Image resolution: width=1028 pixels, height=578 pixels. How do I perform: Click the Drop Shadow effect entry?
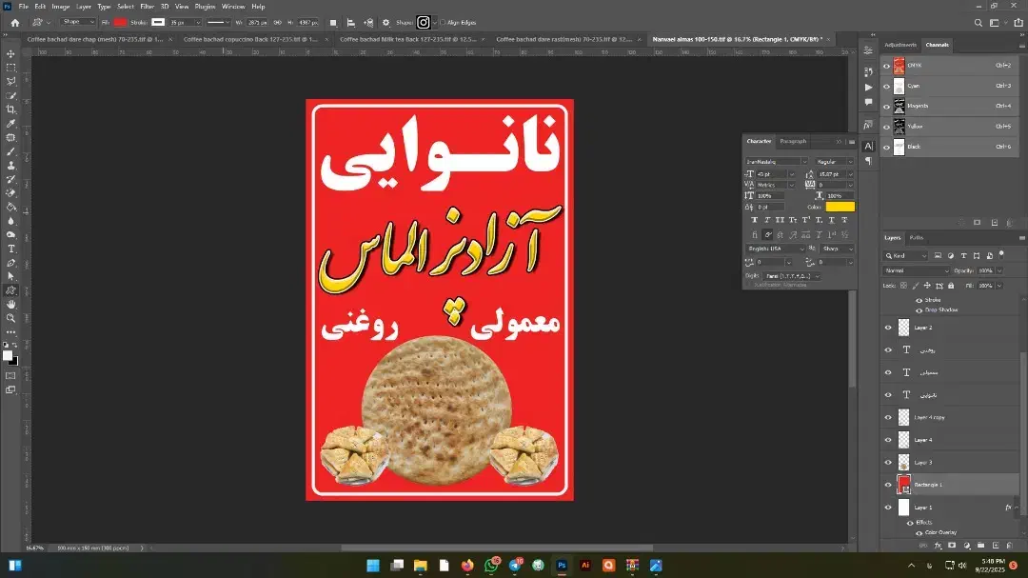[940, 309]
